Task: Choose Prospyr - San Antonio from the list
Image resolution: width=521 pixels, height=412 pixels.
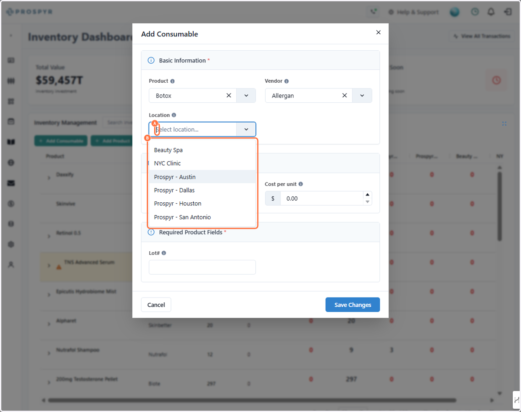Action: coord(202,217)
